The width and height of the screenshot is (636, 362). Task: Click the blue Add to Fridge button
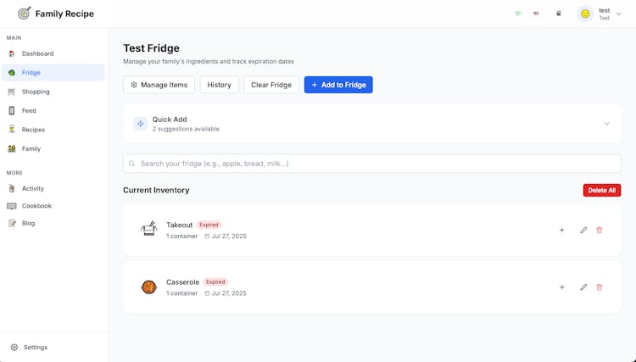[338, 85]
